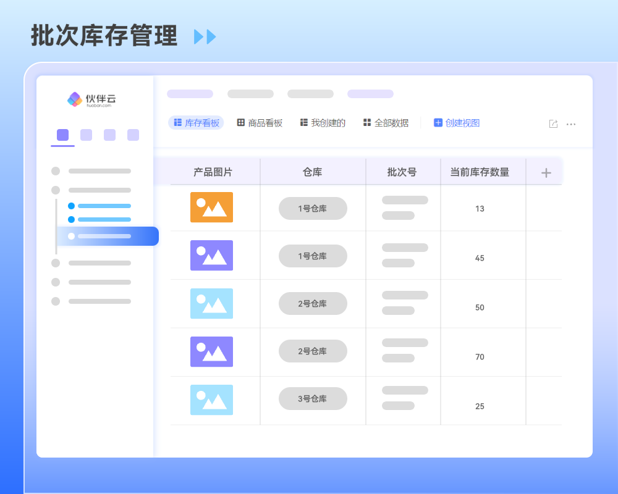Open the 创建视图 link
618x494 pixels.
pyautogui.click(x=461, y=122)
